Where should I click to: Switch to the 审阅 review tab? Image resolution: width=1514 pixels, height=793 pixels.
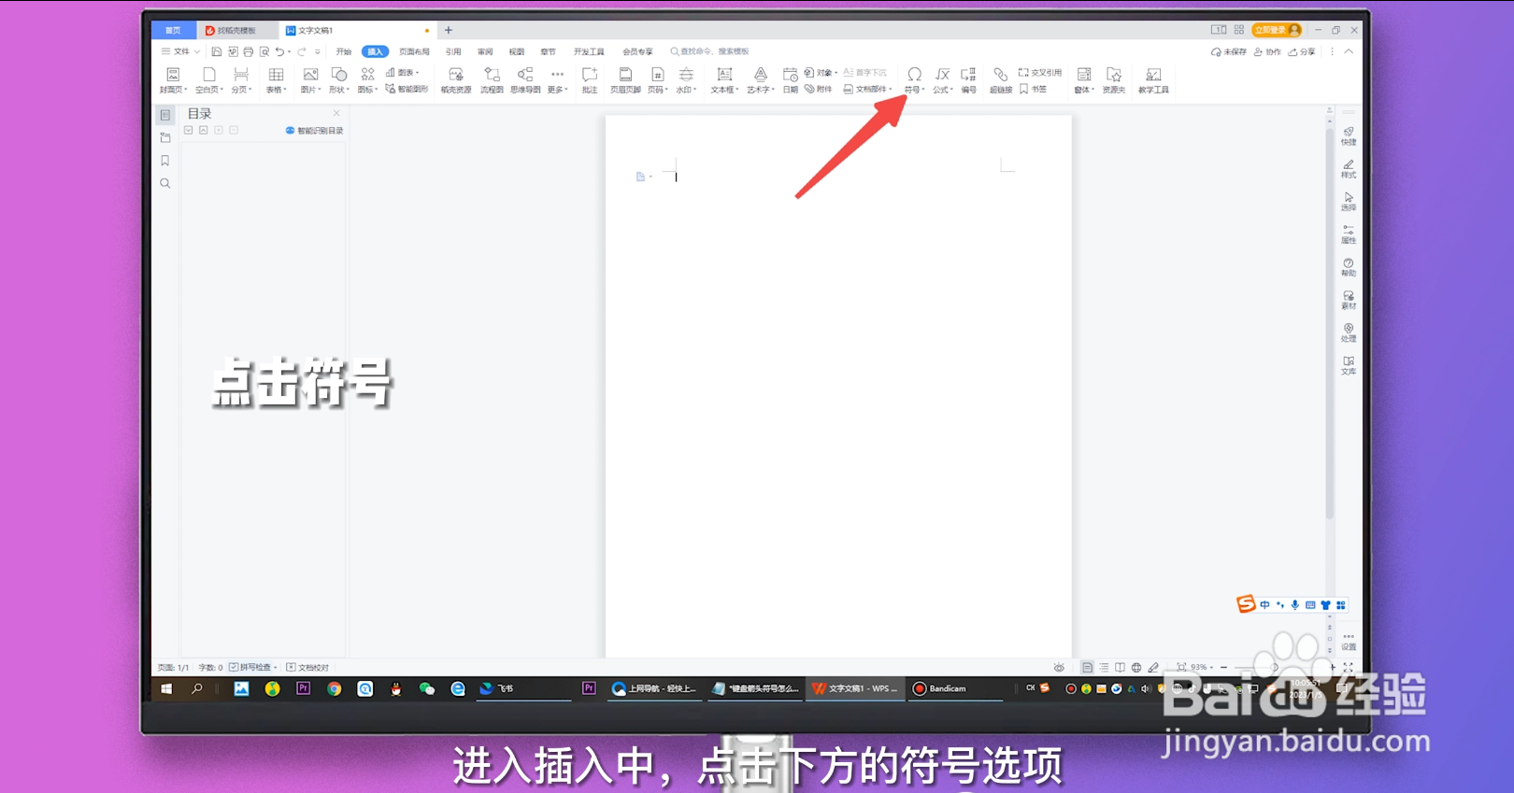pyautogui.click(x=485, y=51)
